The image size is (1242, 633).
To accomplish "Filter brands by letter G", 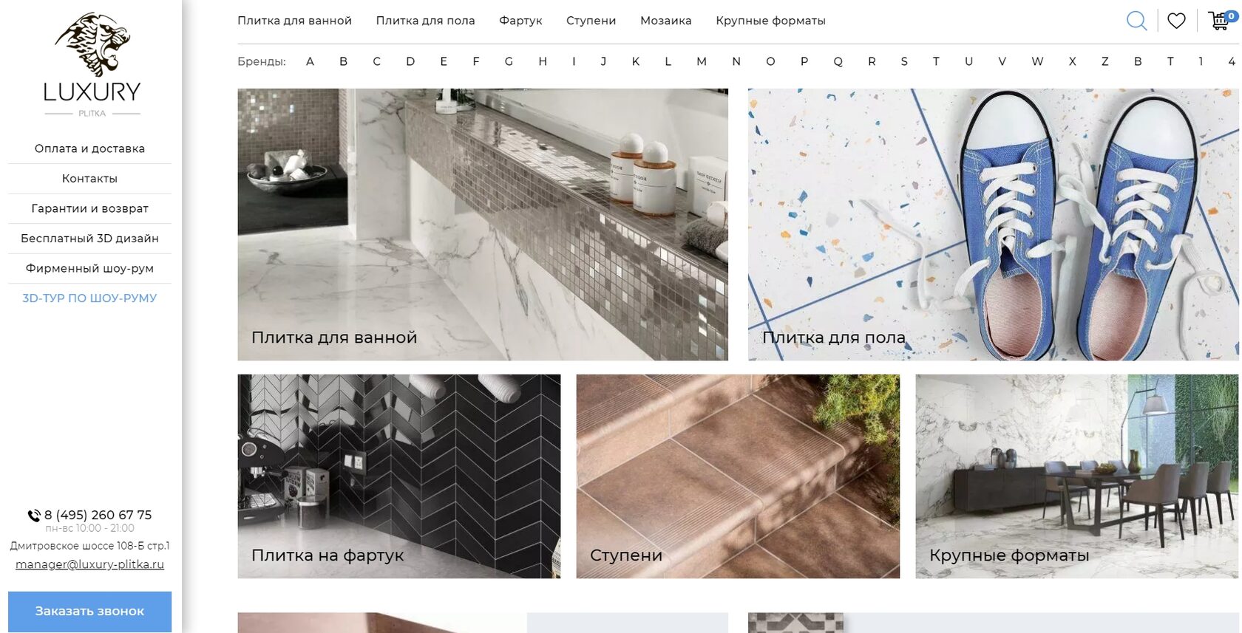I will click(x=509, y=61).
